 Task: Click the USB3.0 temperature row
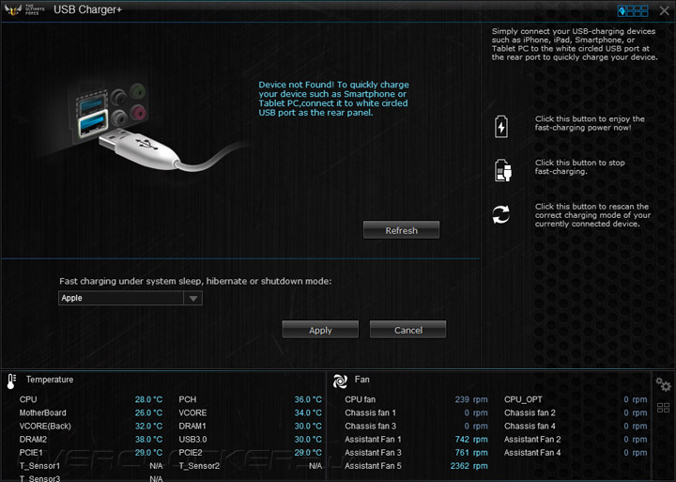(x=250, y=440)
